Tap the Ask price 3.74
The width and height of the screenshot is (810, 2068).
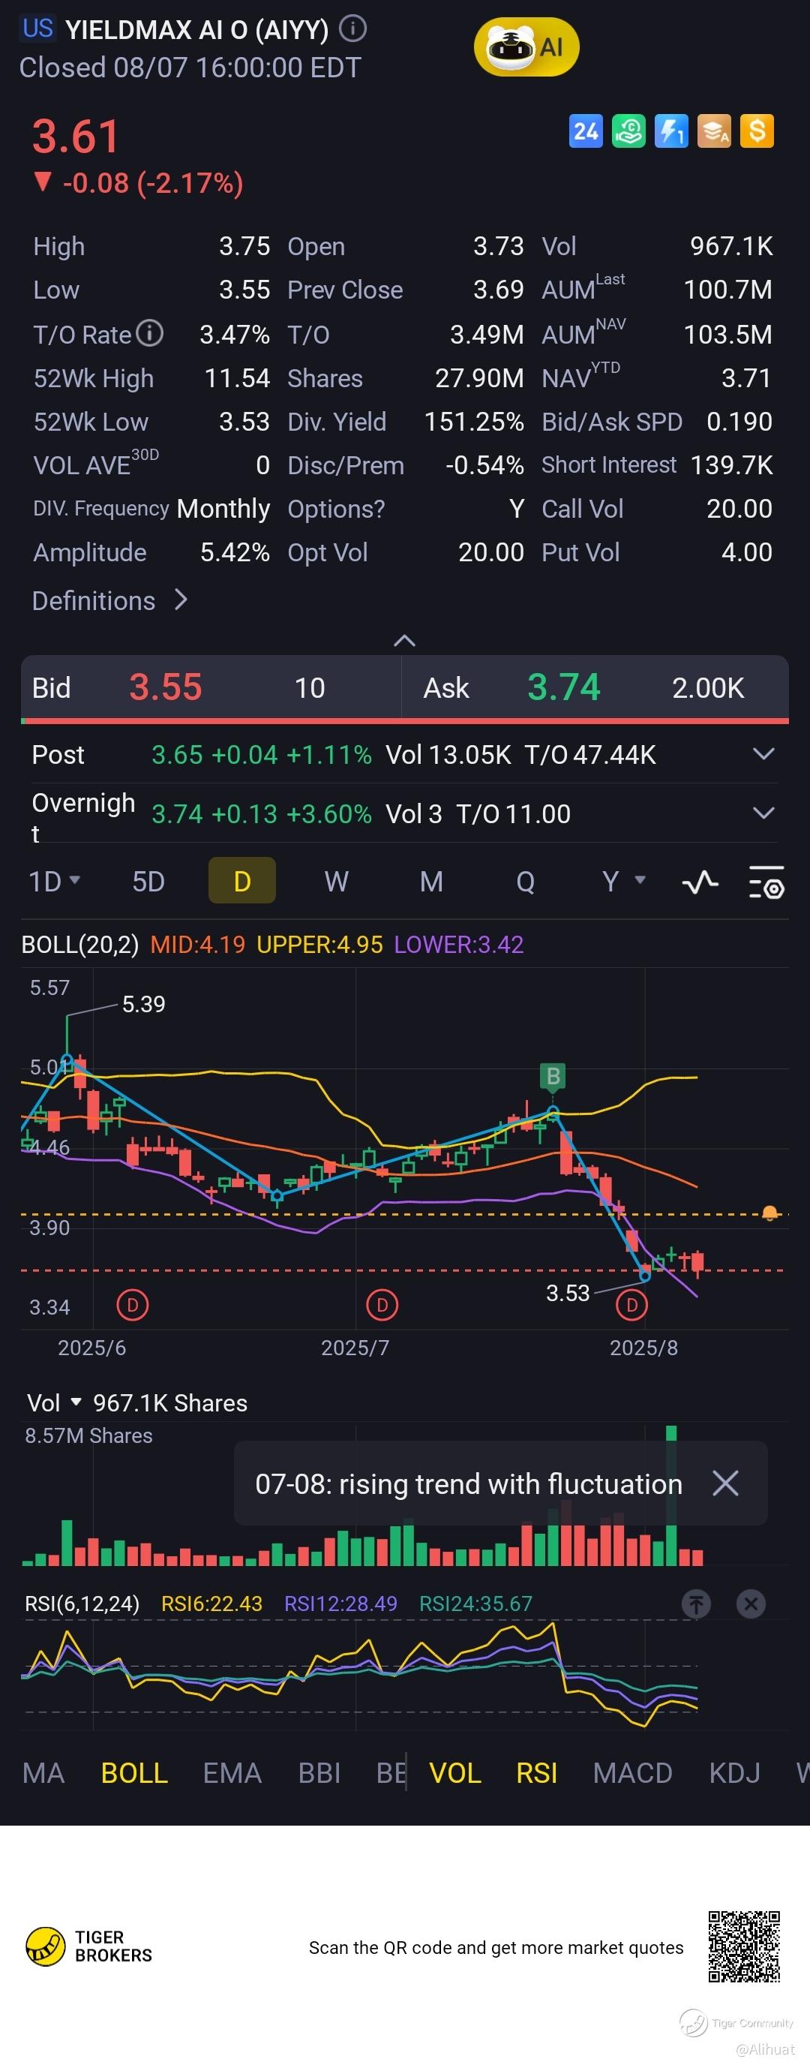(x=563, y=687)
